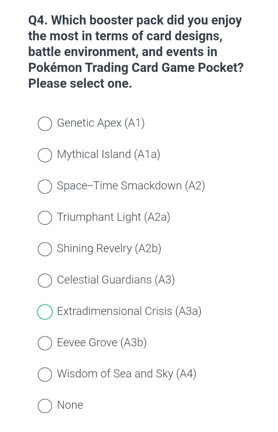Screen dimensions: 278x432
Task: Click the "Wisdom of Sea and Sky (A4)" label
Action: pos(126,374)
